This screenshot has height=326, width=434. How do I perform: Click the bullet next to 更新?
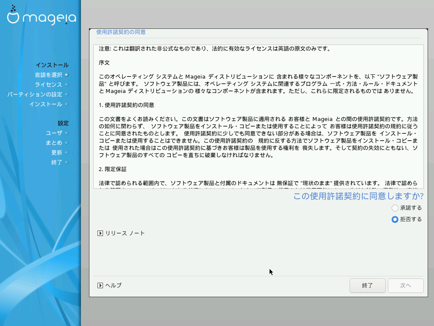(x=67, y=152)
